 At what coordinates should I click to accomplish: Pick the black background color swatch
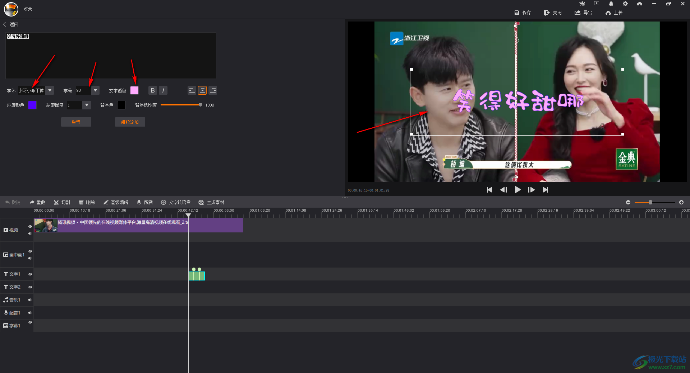(x=121, y=105)
